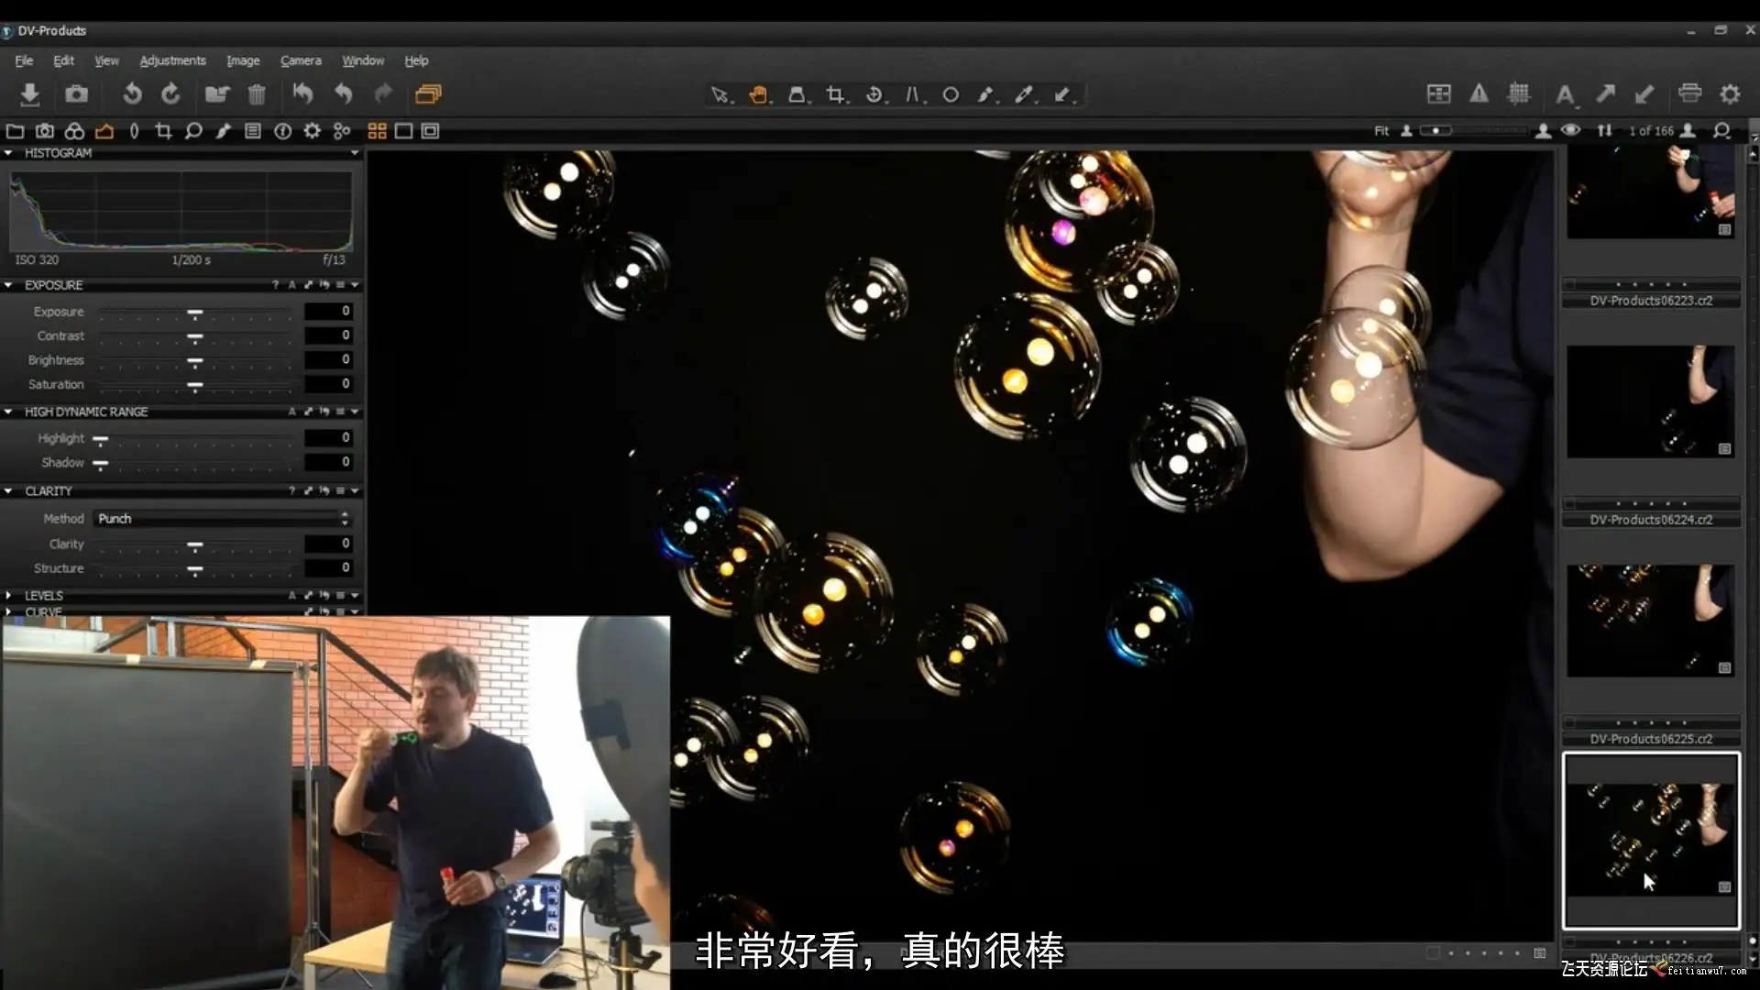Select the DV-Products06224.cr2 thumbnail
This screenshot has width=1760, height=990.
(x=1650, y=401)
